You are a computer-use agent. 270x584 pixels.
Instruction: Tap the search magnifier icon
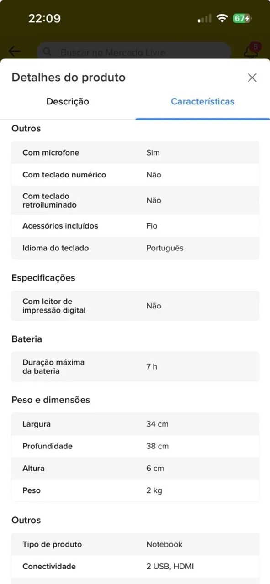point(47,52)
